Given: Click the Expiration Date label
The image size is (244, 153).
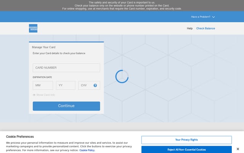Looking at the screenshot, I should point(42,77).
